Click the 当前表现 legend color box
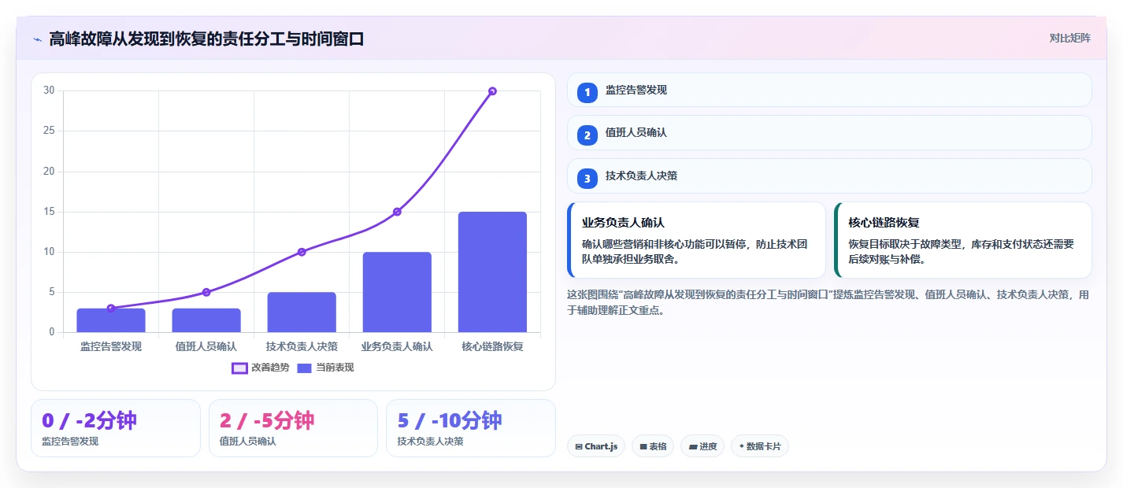Viewport: 1123px width, 488px height. click(x=305, y=368)
